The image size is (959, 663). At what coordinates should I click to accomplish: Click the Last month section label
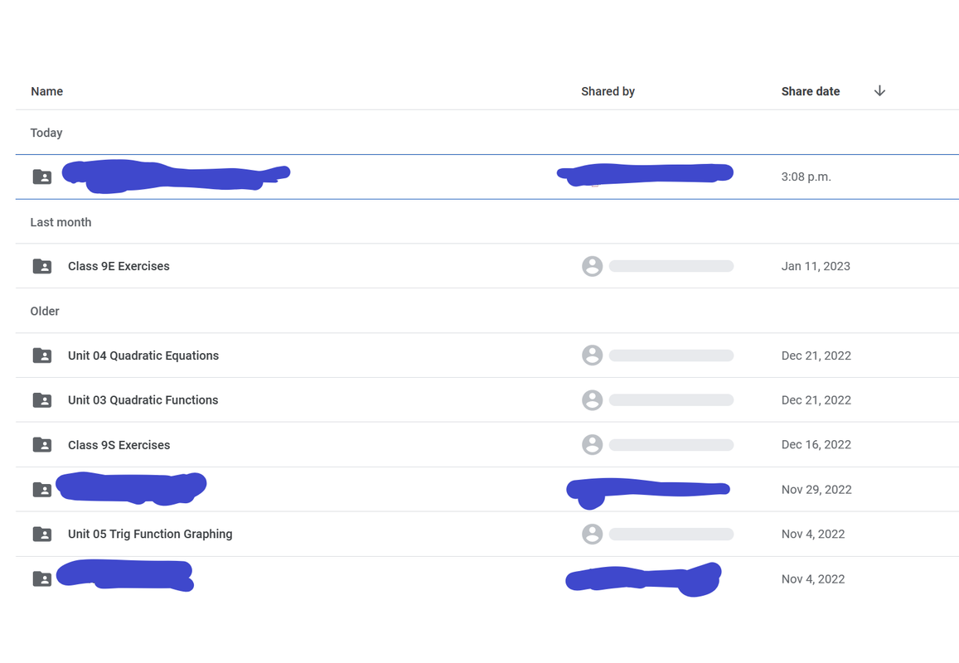[x=61, y=222]
